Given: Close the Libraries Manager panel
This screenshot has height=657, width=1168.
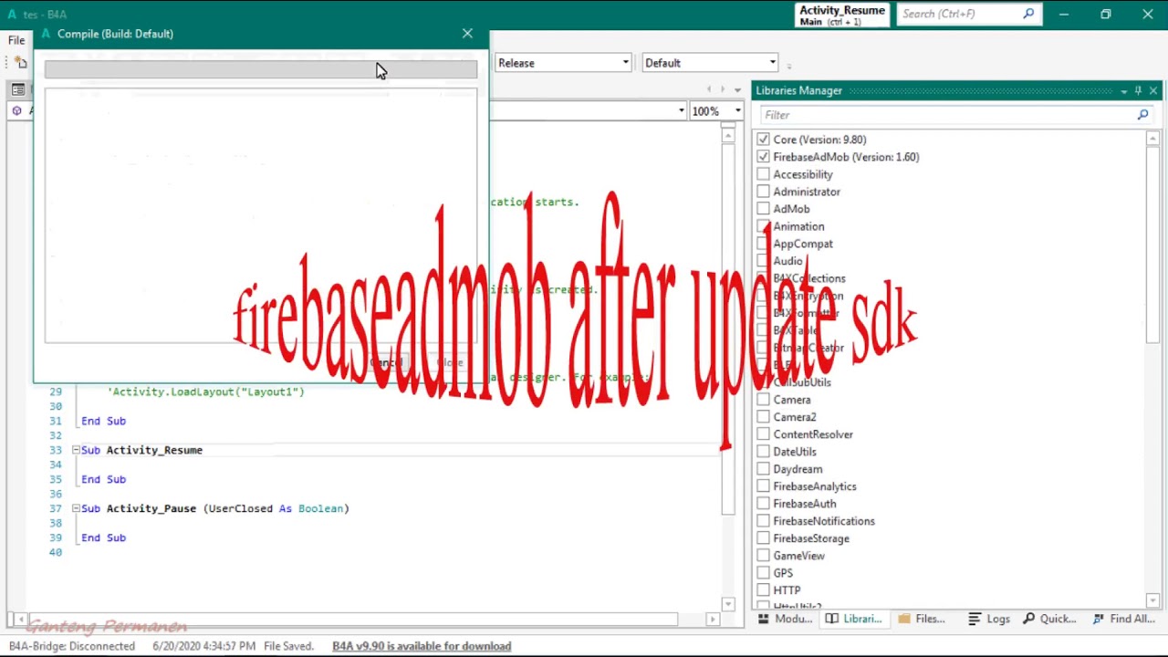Looking at the screenshot, I should click(x=1153, y=91).
